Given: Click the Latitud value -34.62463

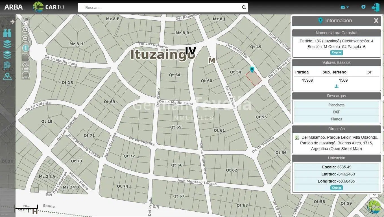Looking at the screenshot, I should tap(346, 174).
